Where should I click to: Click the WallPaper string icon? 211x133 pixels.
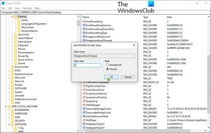point(84,120)
